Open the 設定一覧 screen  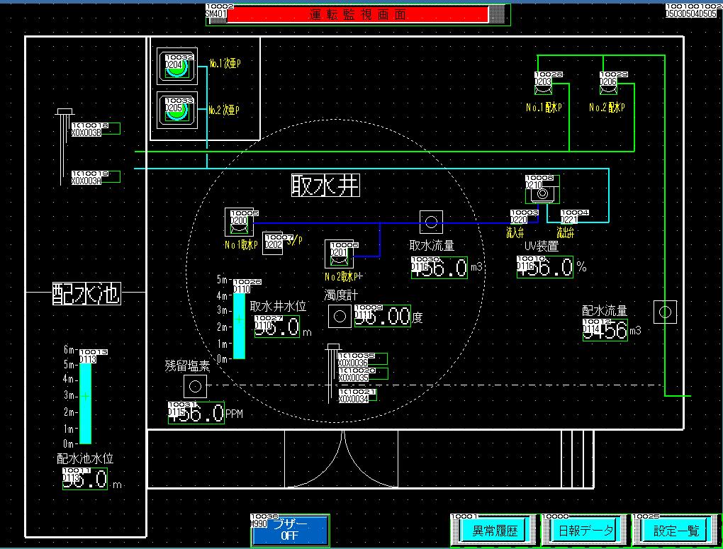pos(676,530)
